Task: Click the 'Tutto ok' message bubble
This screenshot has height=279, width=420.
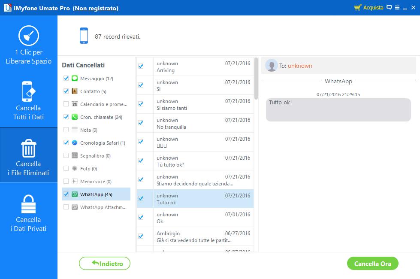Action: 338,109
